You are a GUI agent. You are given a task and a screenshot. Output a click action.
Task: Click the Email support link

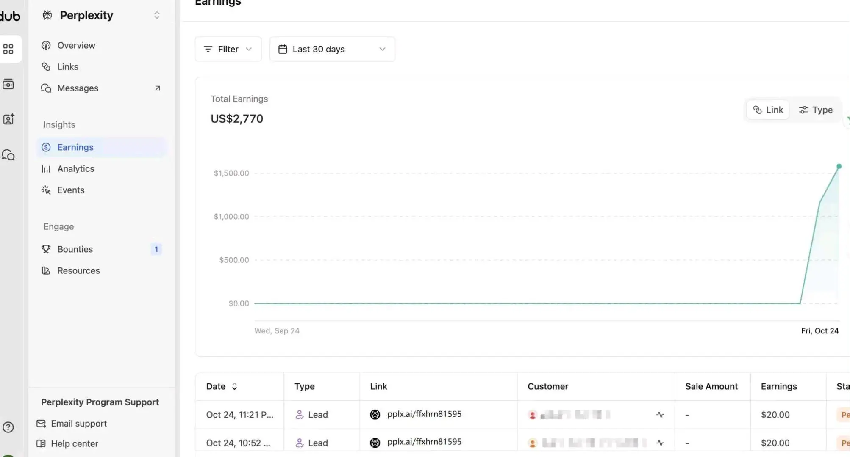pos(78,424)
